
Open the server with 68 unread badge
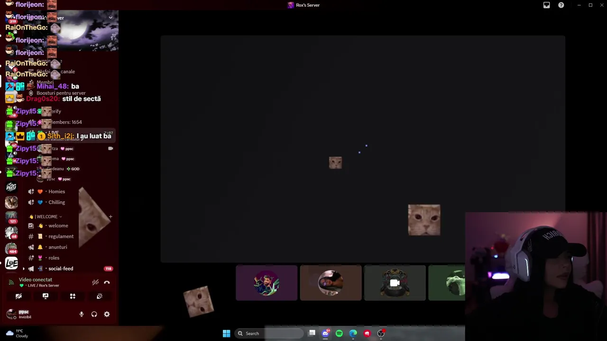(x=11, y=233)
